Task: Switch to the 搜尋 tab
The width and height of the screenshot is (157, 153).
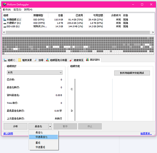Action: [39, 60]
